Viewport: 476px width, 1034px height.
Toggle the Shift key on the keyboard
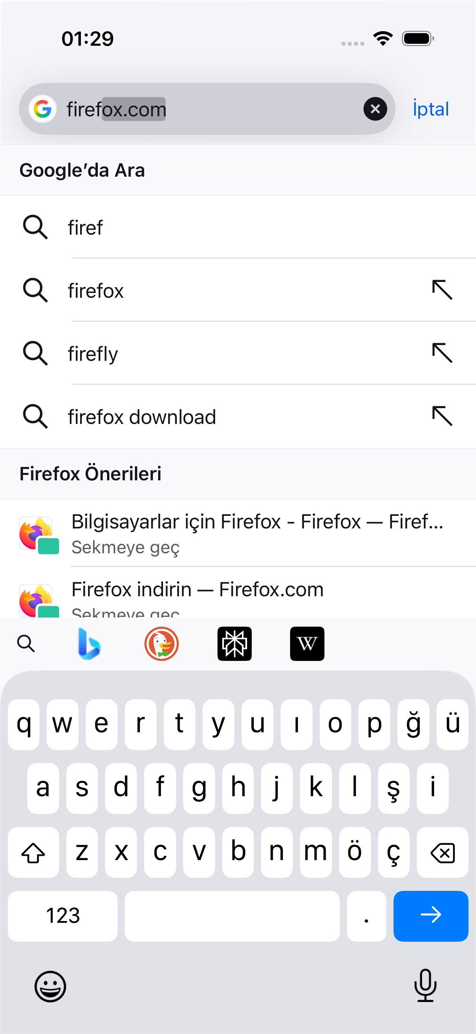pos(33,852)
